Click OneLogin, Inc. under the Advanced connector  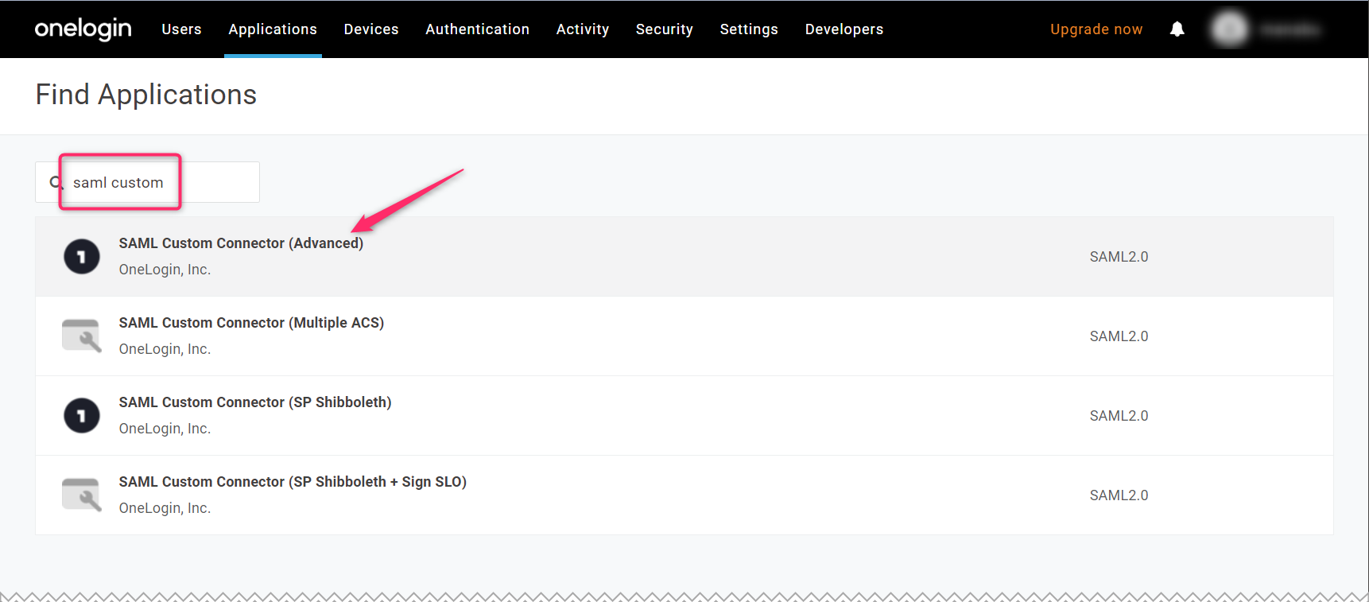[x=165, y=270]
